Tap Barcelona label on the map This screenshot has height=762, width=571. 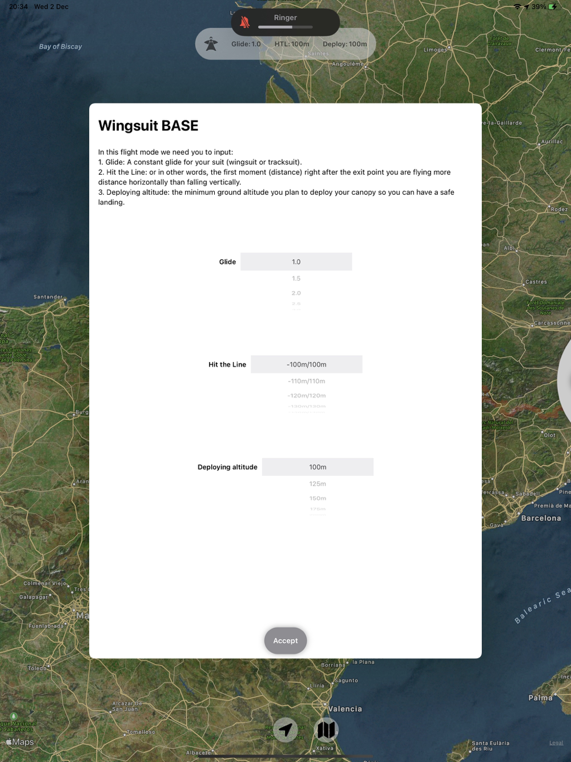[541, 518]
